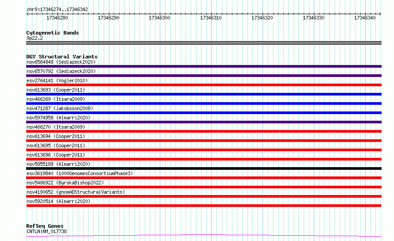This screenshot has height=241, width=394.
Task: Open variant nsv613696 (Cooper2011) label
Action: 56,155
